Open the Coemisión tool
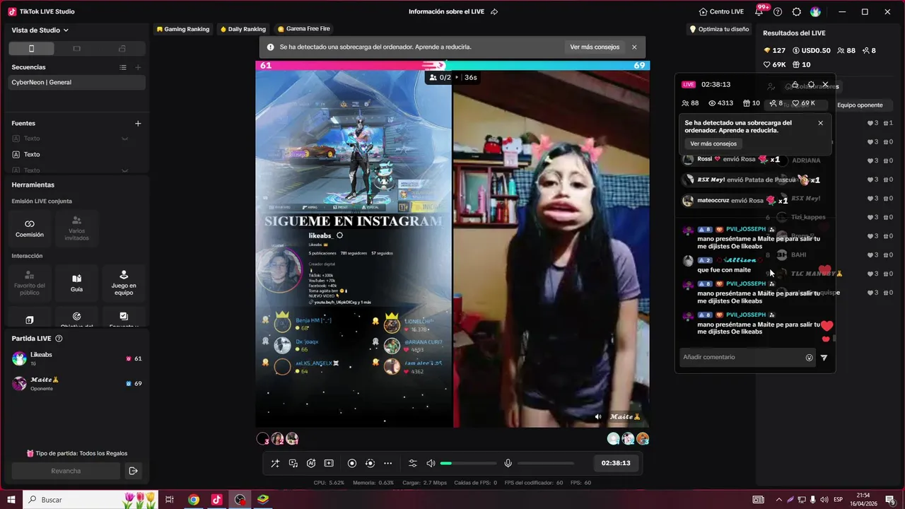This screenshot has width=905, height=509. click(30, 228)
